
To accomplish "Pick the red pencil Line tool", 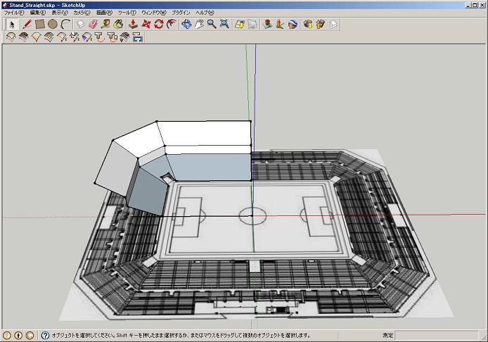I will pyautogui.click(x=27, y=24).
